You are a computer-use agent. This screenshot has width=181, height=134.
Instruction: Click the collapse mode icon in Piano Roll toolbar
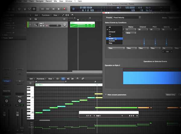[58, 79]
